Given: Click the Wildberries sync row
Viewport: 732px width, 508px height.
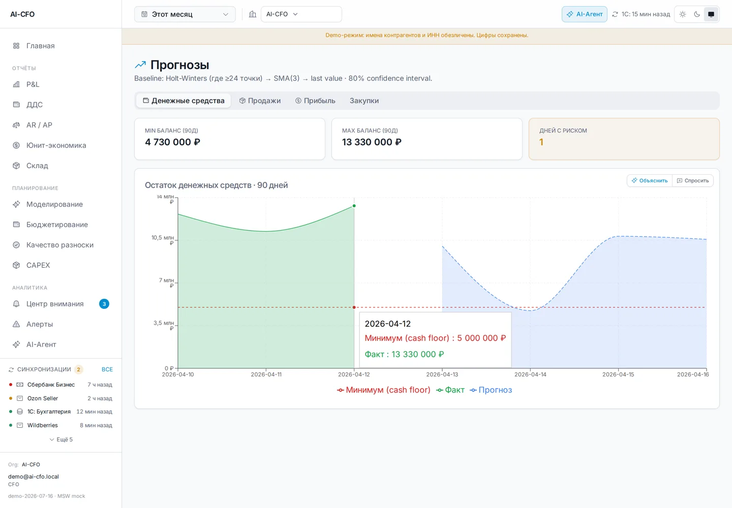Looking at the screenshot, I should point(61,425).
